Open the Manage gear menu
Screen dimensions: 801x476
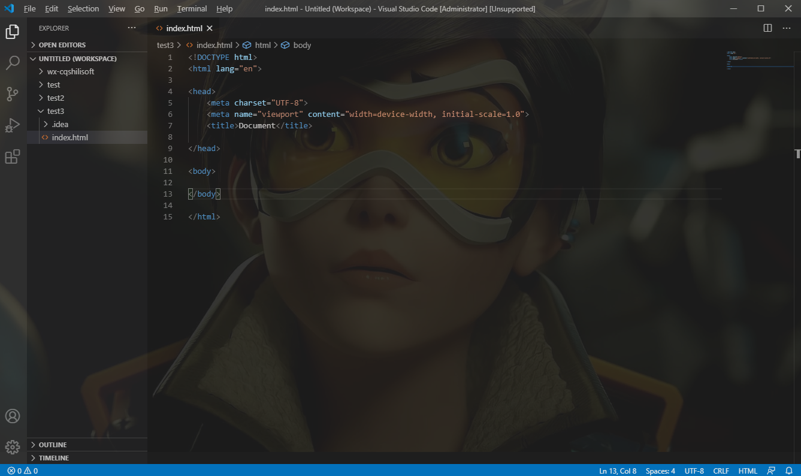click(13, 447)
